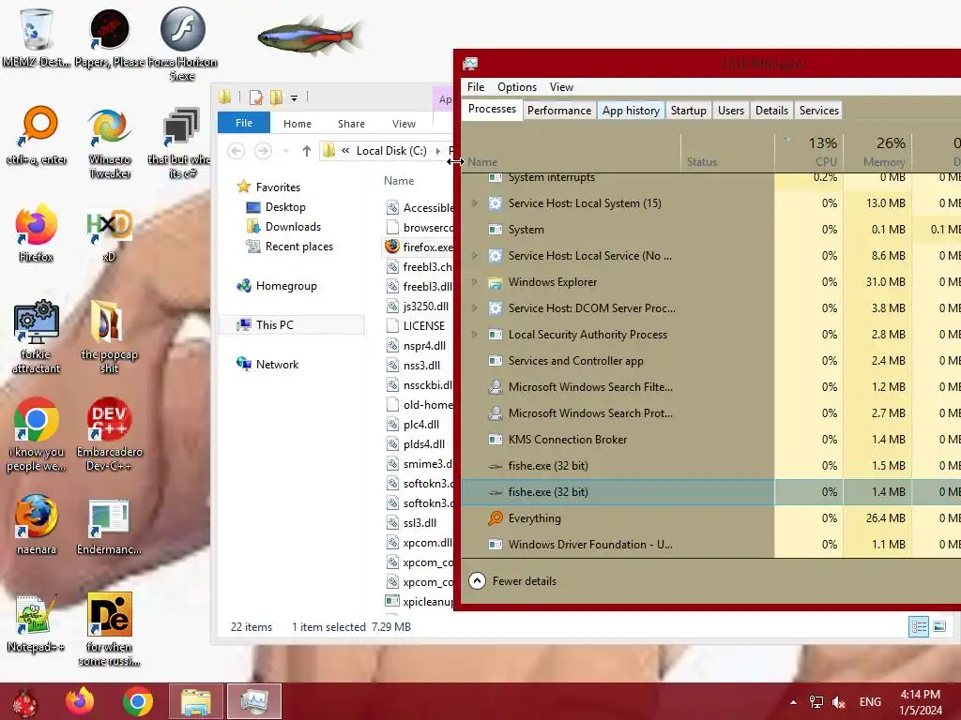Click the network tray icon
This screenshot has width=961, height=720.
[816, 702]
